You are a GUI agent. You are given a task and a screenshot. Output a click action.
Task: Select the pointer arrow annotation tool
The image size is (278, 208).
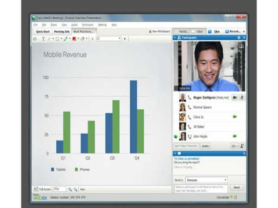[35, 38]
